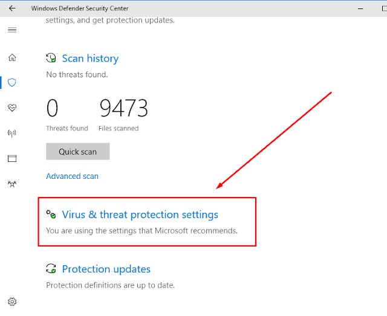This screenshot has height=316, width=387.
Task: Open Firewall & network protection antenna icon
Action: tap(12, 133)
